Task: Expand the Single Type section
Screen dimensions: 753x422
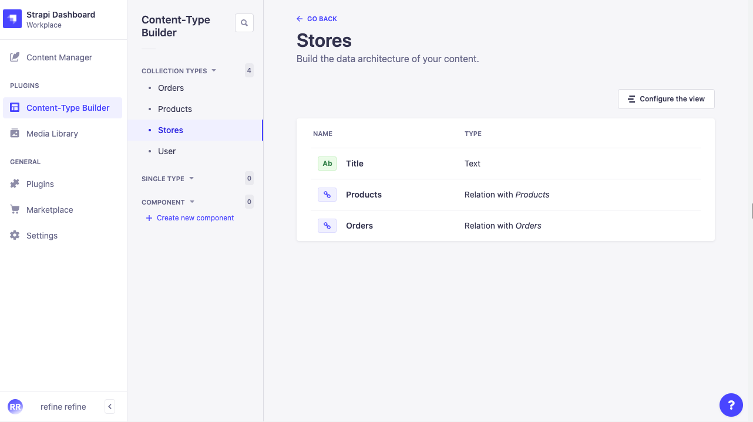Action: [191, 178]
